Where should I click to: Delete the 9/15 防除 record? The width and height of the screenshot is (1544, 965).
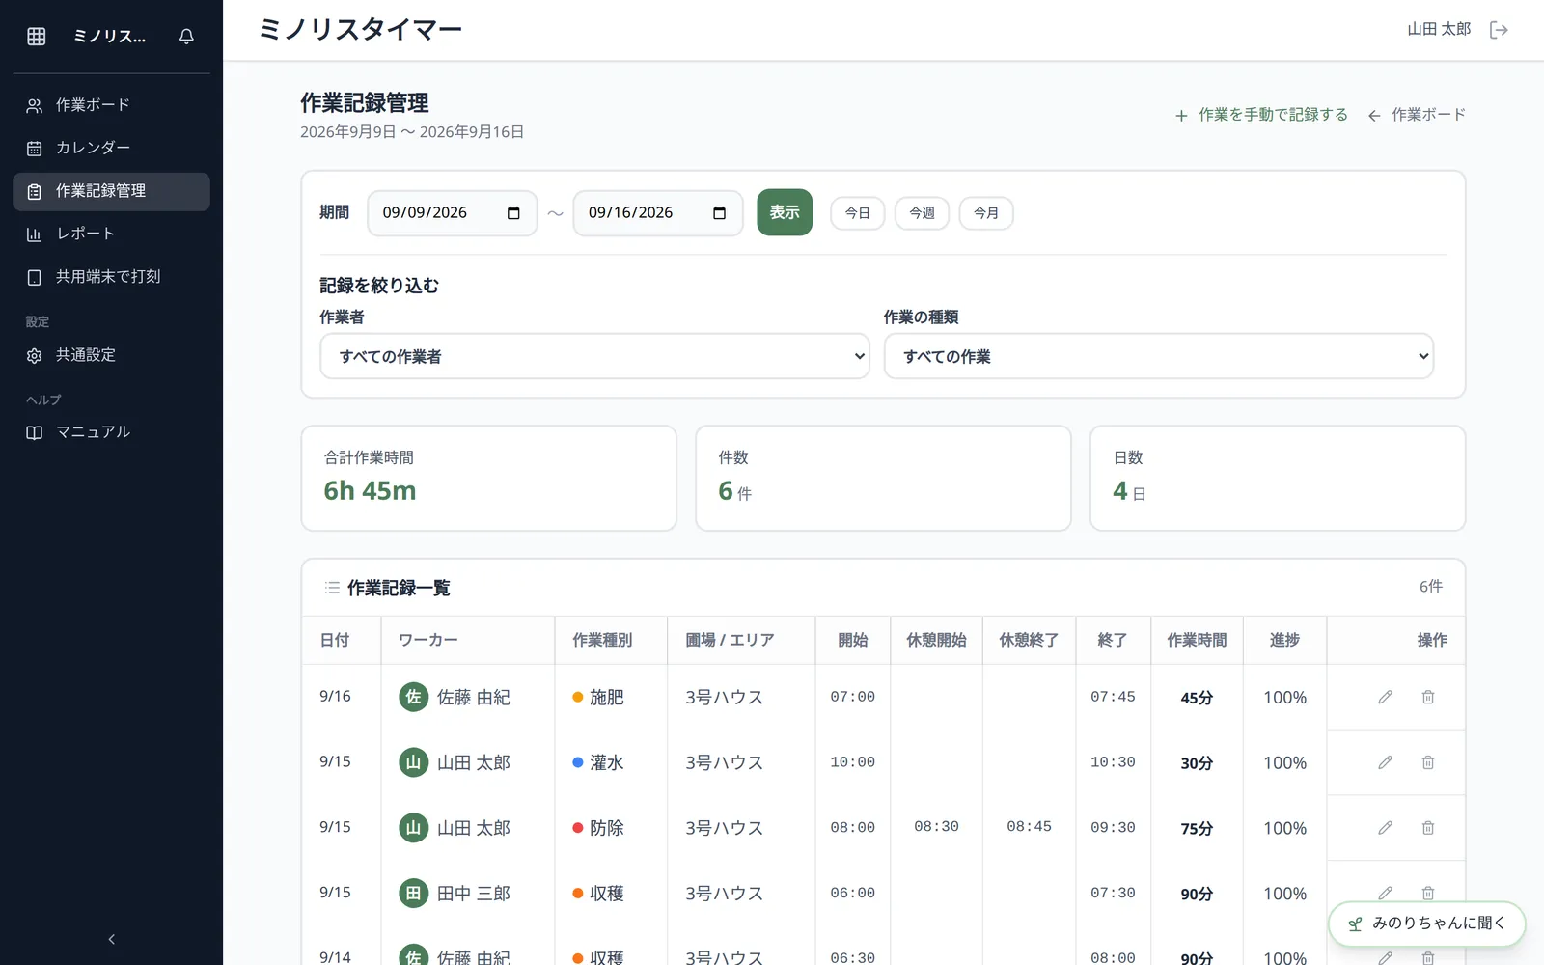(x=1428, y=828)
